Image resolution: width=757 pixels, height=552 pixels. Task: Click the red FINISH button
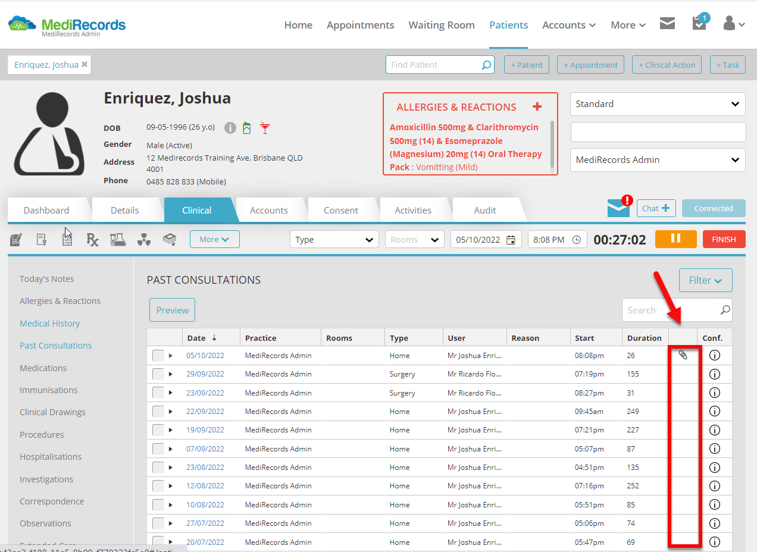click(724, 239)
